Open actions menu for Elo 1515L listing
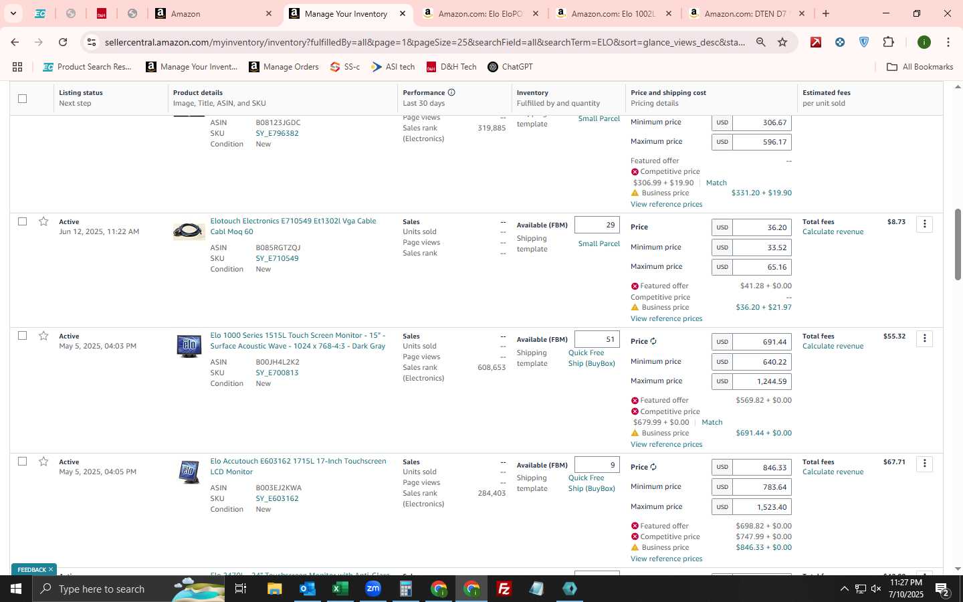963x602 pixels. 924,338
